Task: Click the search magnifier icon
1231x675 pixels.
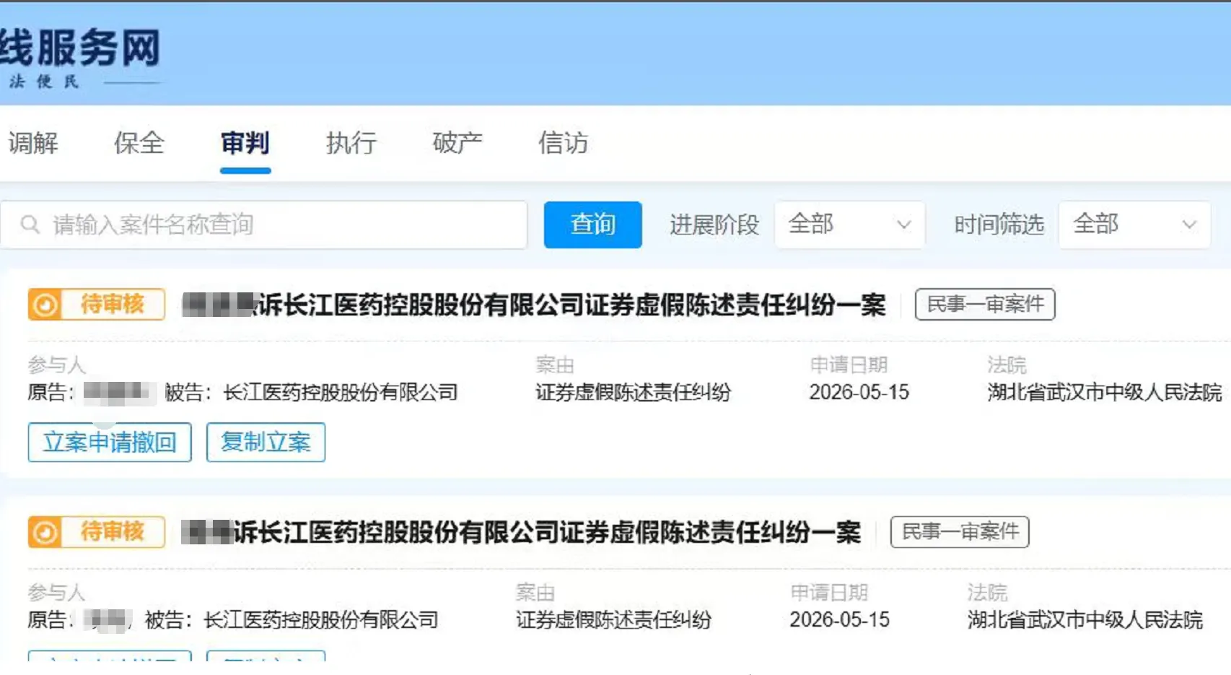Action: pos(30,225)
